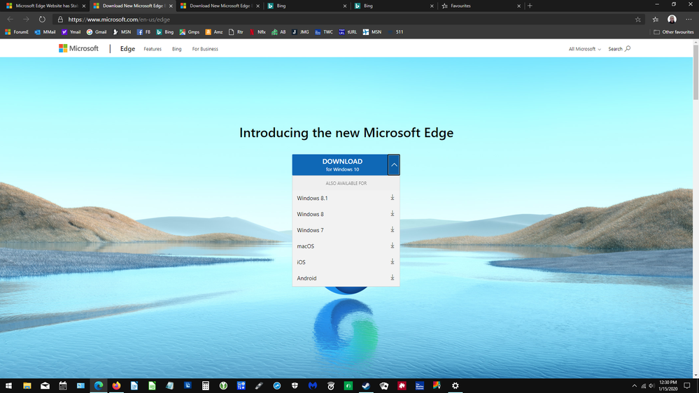Open the site Search

619,49
